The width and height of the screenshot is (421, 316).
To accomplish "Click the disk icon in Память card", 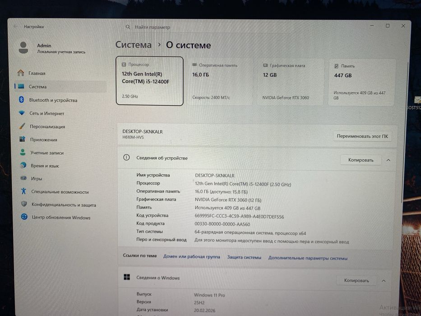I will pyautogui.click(x=336, y=66).
